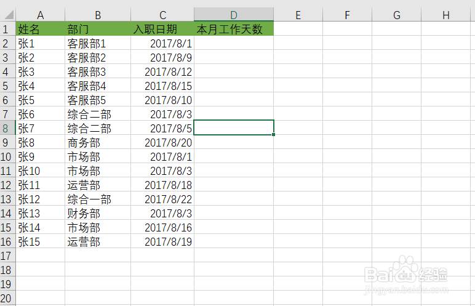Click date 2017/8/1 in row 2
This screenshot has width=475, height=306.
pyautogui.click(x=162, y=43)
